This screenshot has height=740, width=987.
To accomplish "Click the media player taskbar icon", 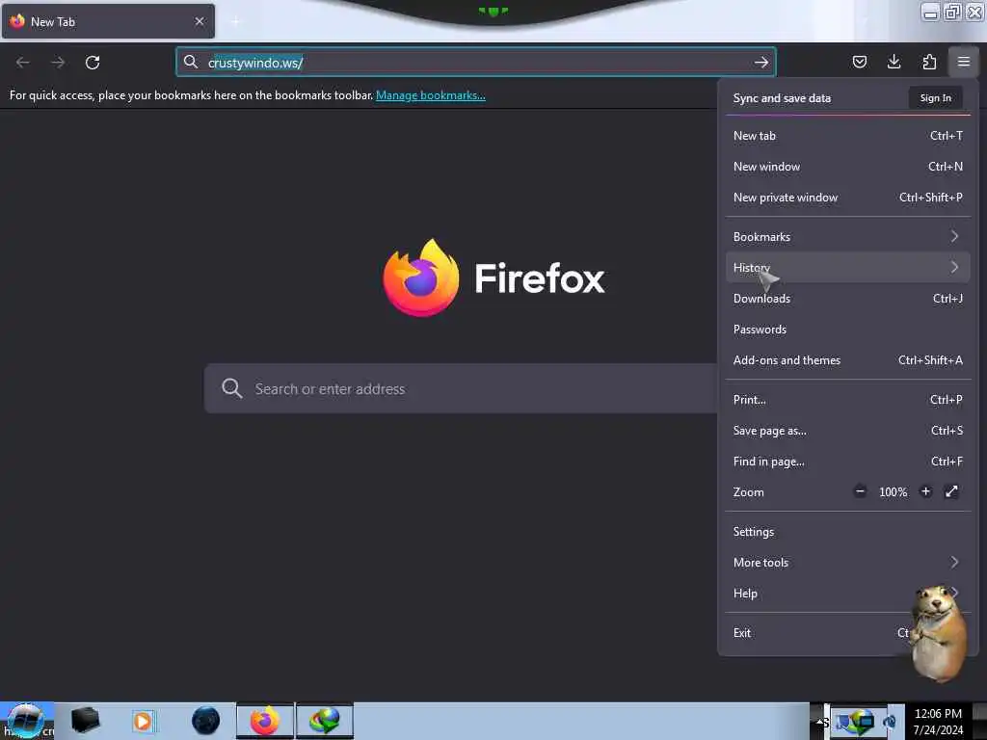I will click(x=143, y=721).
